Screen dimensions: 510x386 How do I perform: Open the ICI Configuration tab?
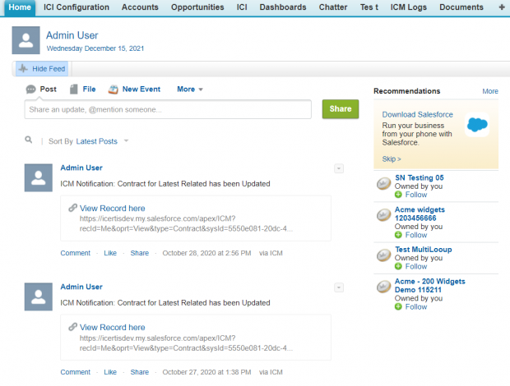point(76,7)
